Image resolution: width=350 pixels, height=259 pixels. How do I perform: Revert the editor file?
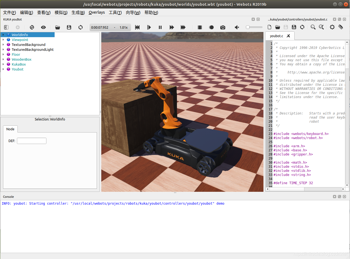[302, 27]
